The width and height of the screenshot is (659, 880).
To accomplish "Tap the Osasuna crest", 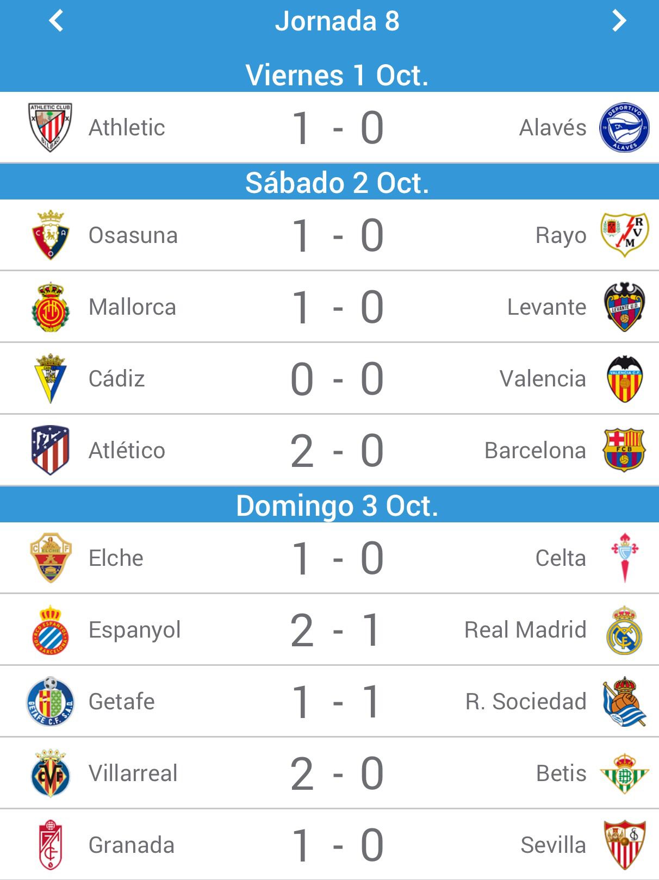I will click(x=51, y=235).
